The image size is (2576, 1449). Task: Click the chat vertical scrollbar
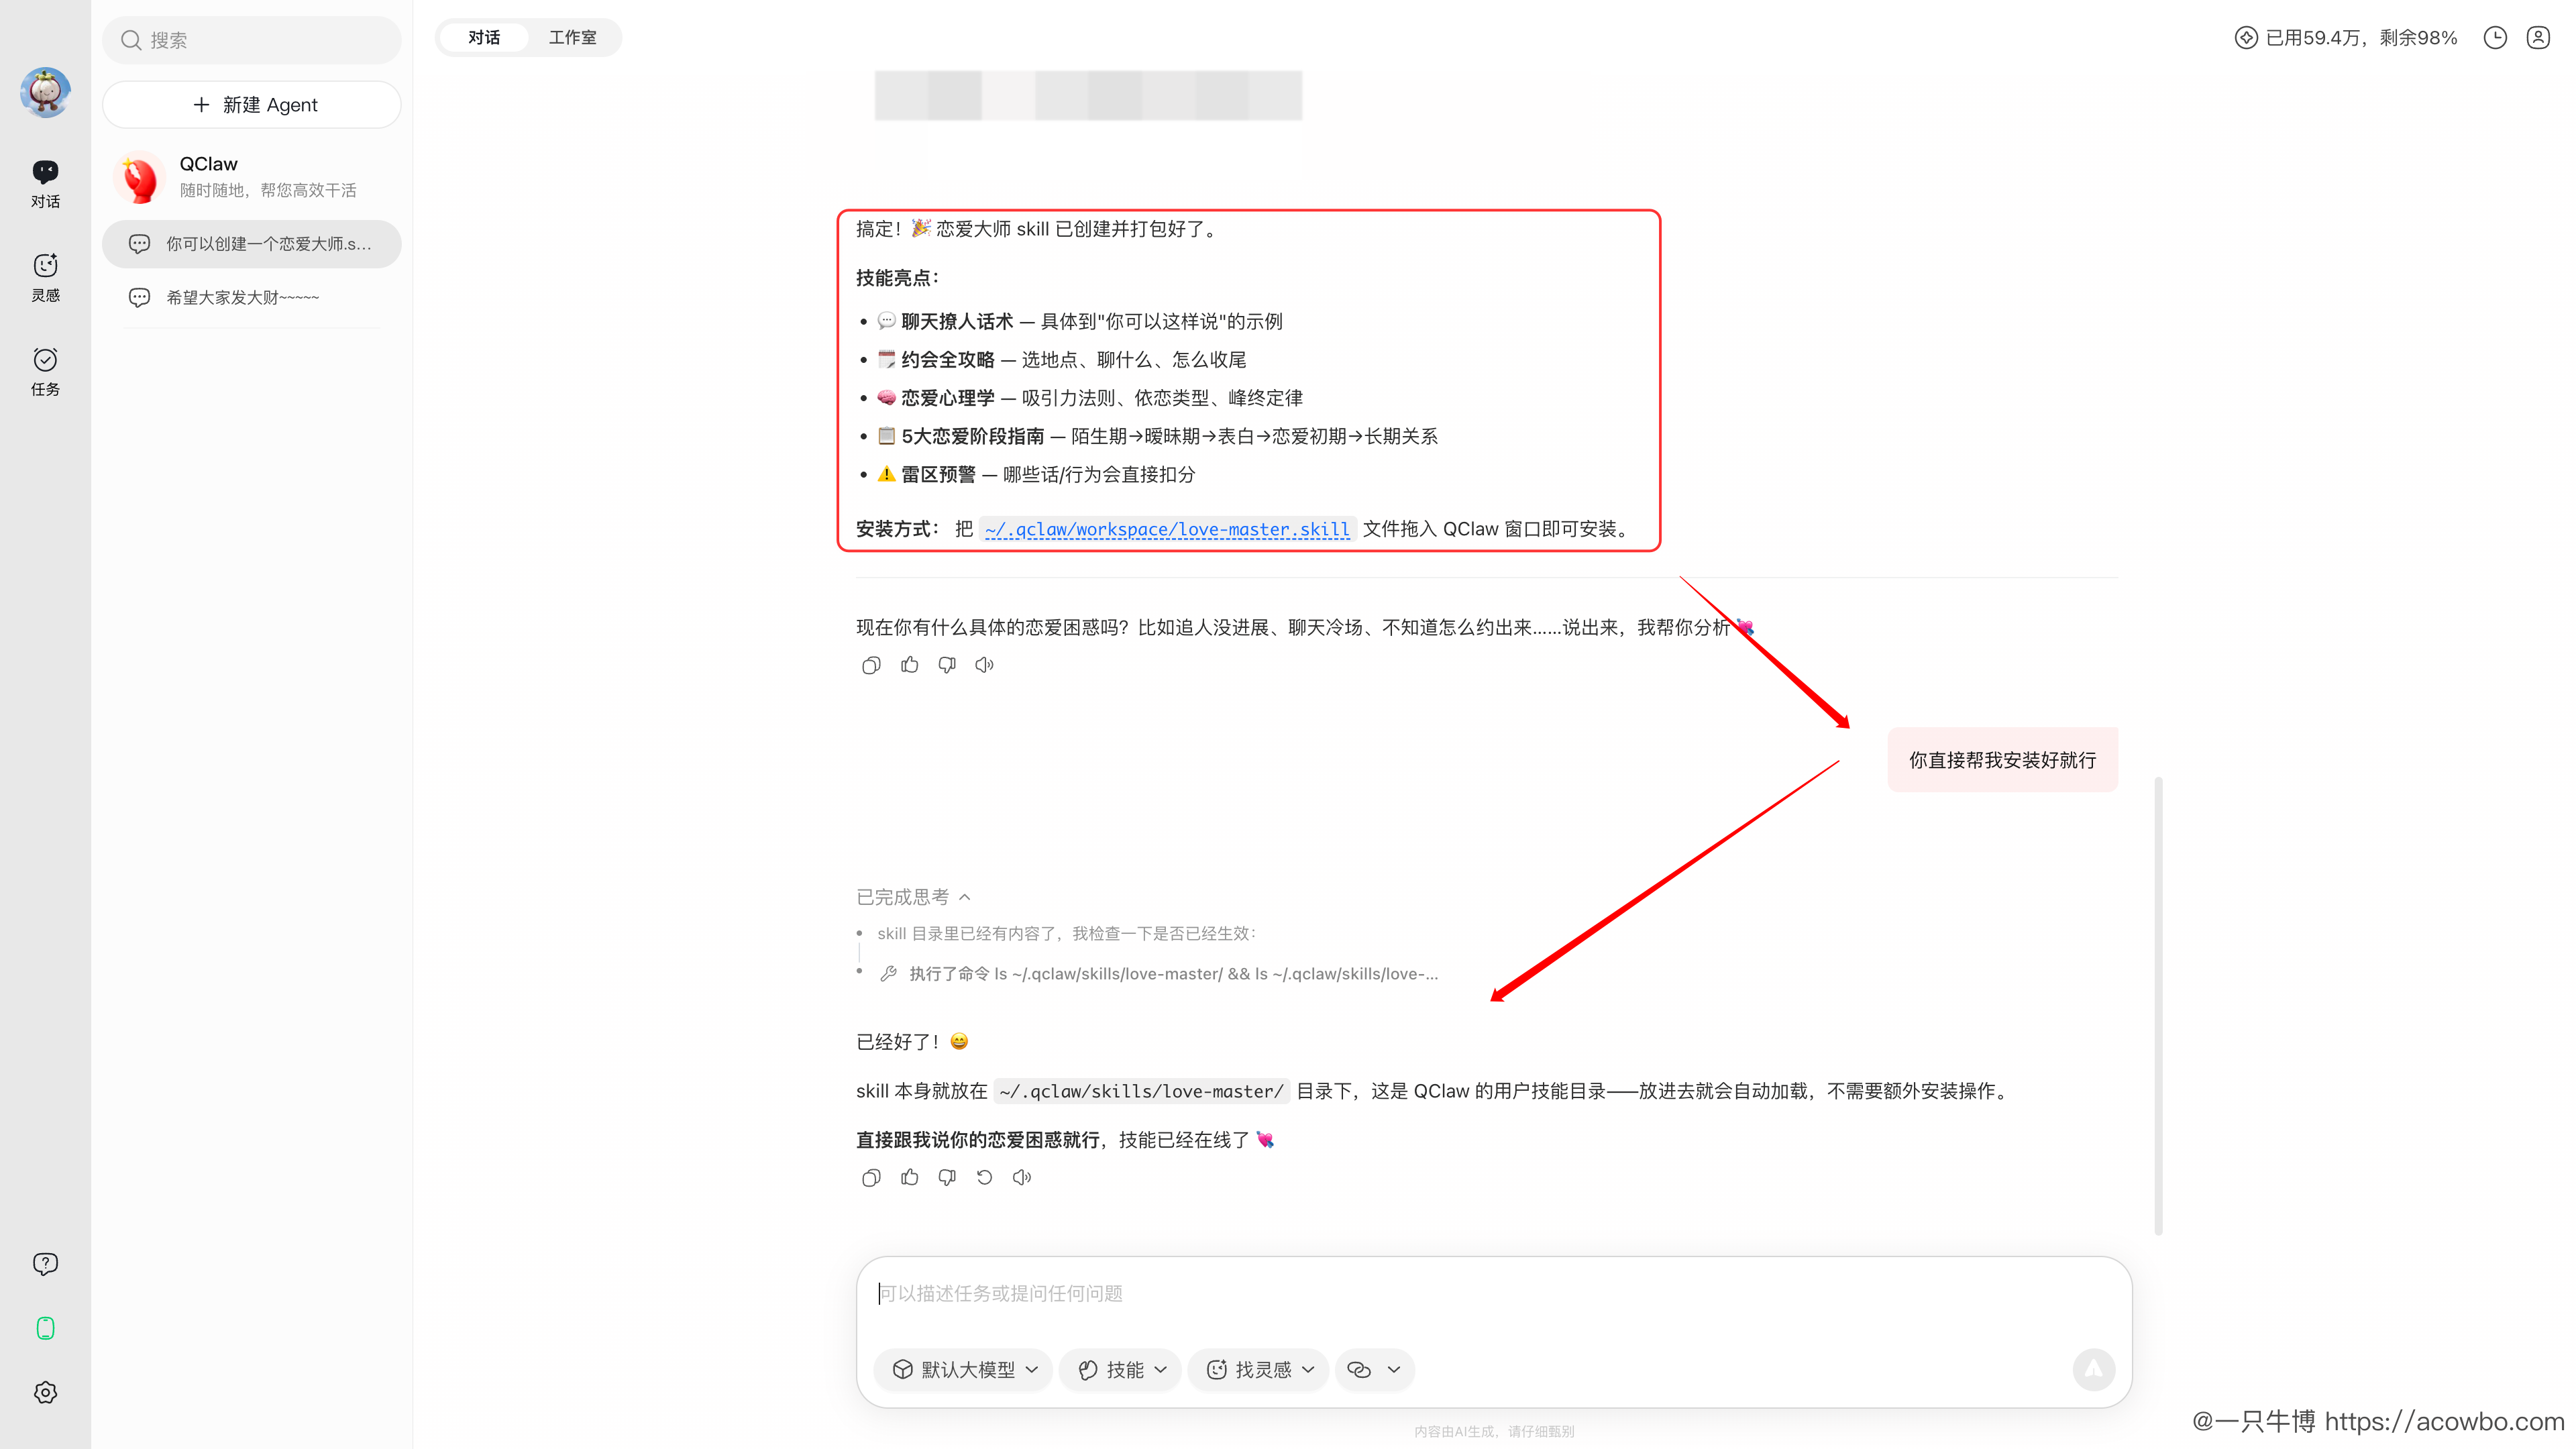click(2158, 1005)
